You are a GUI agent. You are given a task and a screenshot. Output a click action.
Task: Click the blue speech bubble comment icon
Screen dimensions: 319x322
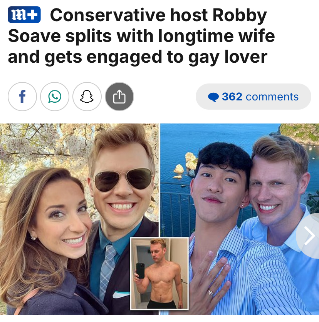pos(213,97)
